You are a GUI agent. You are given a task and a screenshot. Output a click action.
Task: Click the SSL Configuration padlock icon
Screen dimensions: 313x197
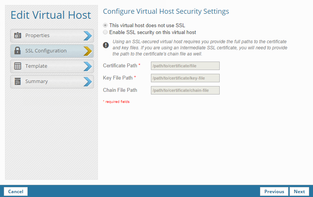point(18,51)
